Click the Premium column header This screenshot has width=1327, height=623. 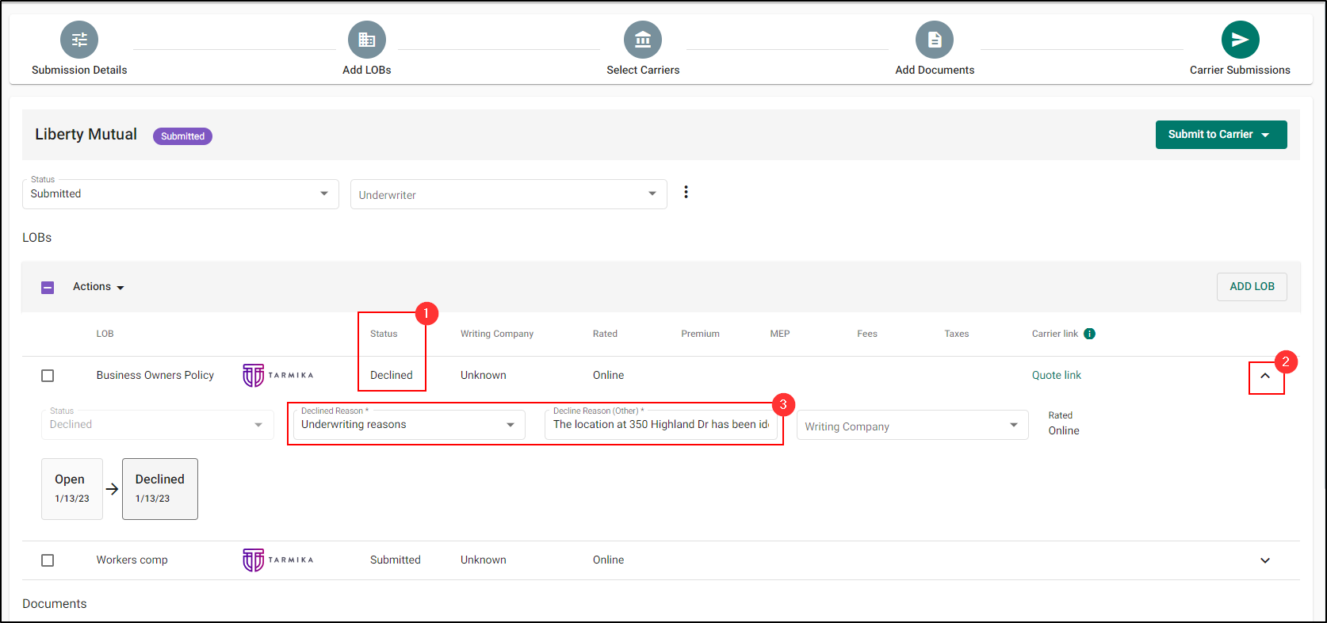(700, 334)
